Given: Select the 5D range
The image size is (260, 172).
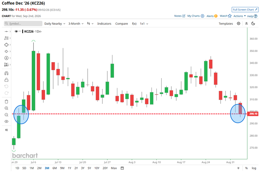Looking at the screenshot, I should pyautogui.click(x=24, y=168).
